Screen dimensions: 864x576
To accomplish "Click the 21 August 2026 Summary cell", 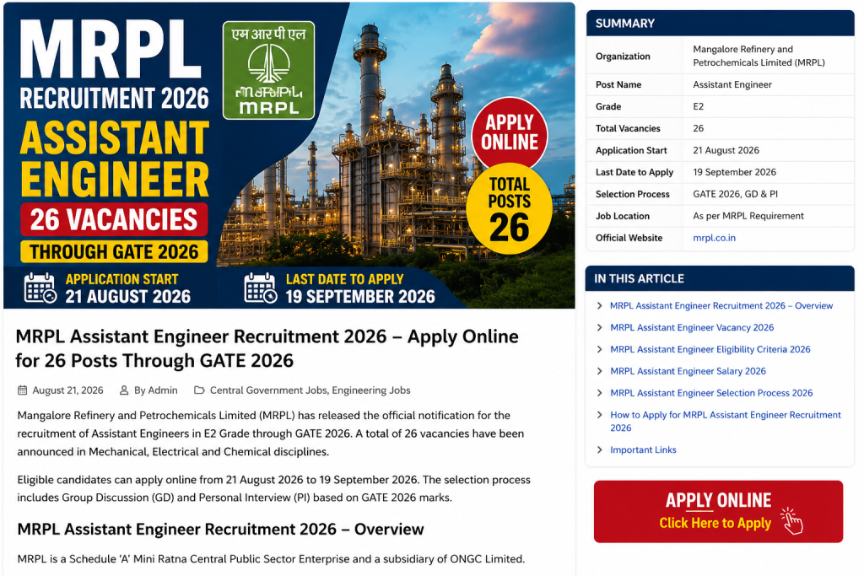I will 726,150.
